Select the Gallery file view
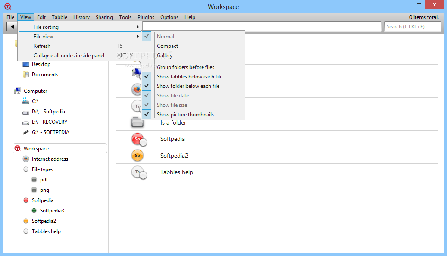The width and height of the screenshot is (447, 256). coord(165,55)
